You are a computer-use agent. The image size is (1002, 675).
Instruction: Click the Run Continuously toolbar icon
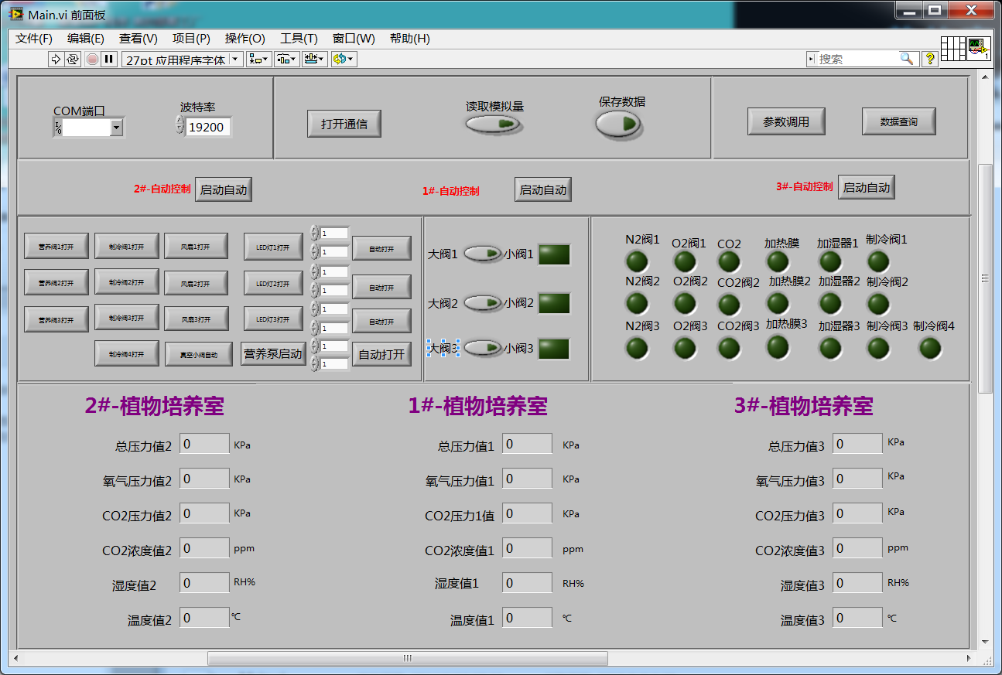73,59
